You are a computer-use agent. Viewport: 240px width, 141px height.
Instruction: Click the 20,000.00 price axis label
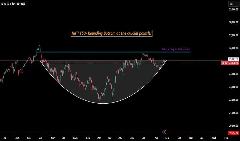click(x=234, y=126)
